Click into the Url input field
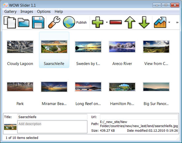This screenshot has height=143, width=182. click(x=139, y=117)
